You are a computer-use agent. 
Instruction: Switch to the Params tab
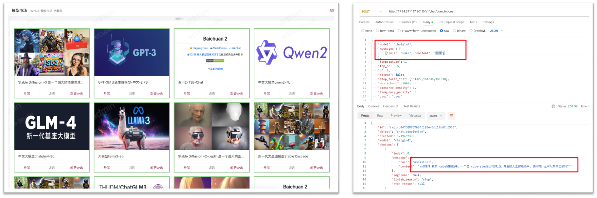point(364,22)
